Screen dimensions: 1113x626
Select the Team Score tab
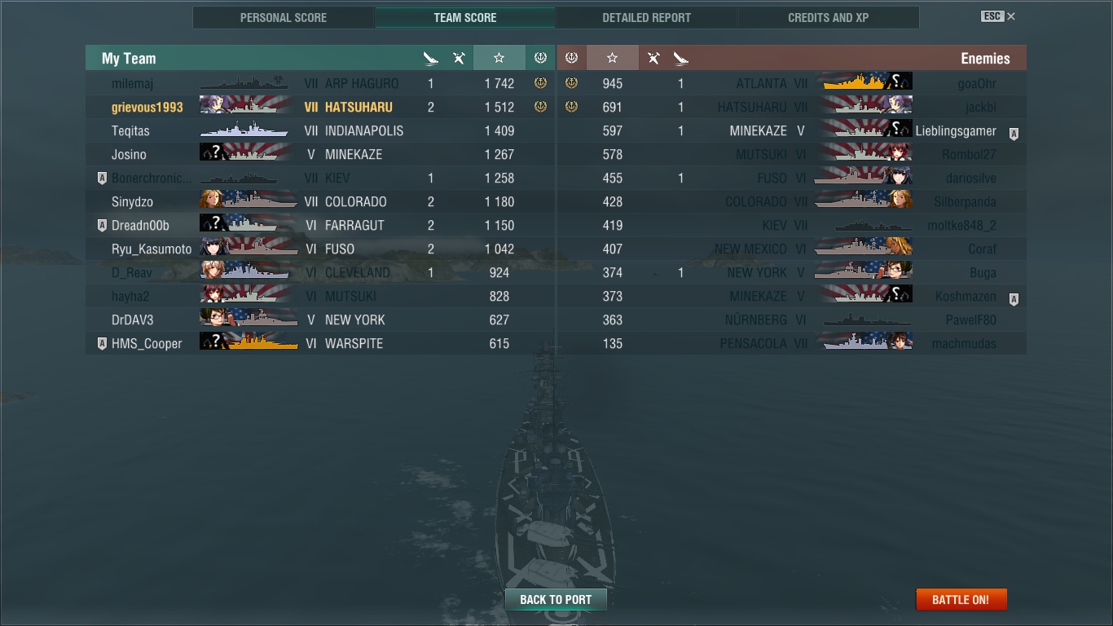465,17
